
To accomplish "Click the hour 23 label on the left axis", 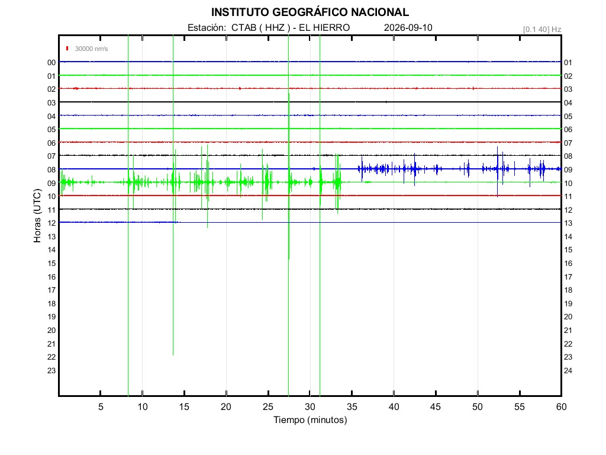I will point(51,371).
